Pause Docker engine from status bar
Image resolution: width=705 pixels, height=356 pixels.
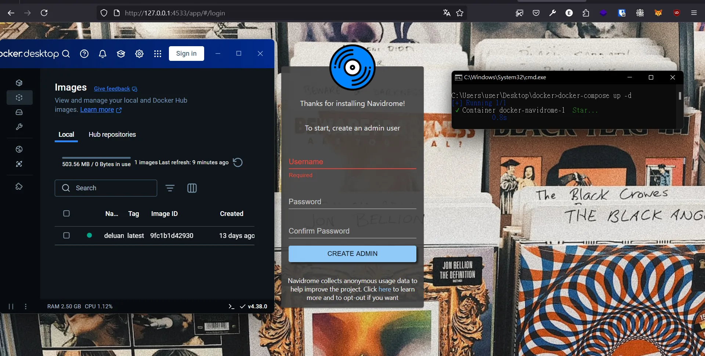11,307
